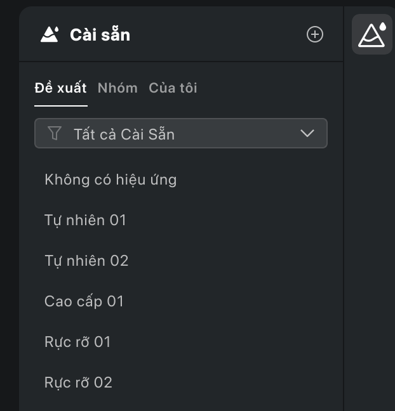The height and width of the screenshot is (411, 395).
Task: Apply the Tự nhiên 01 preset
Action: [85, 220]
